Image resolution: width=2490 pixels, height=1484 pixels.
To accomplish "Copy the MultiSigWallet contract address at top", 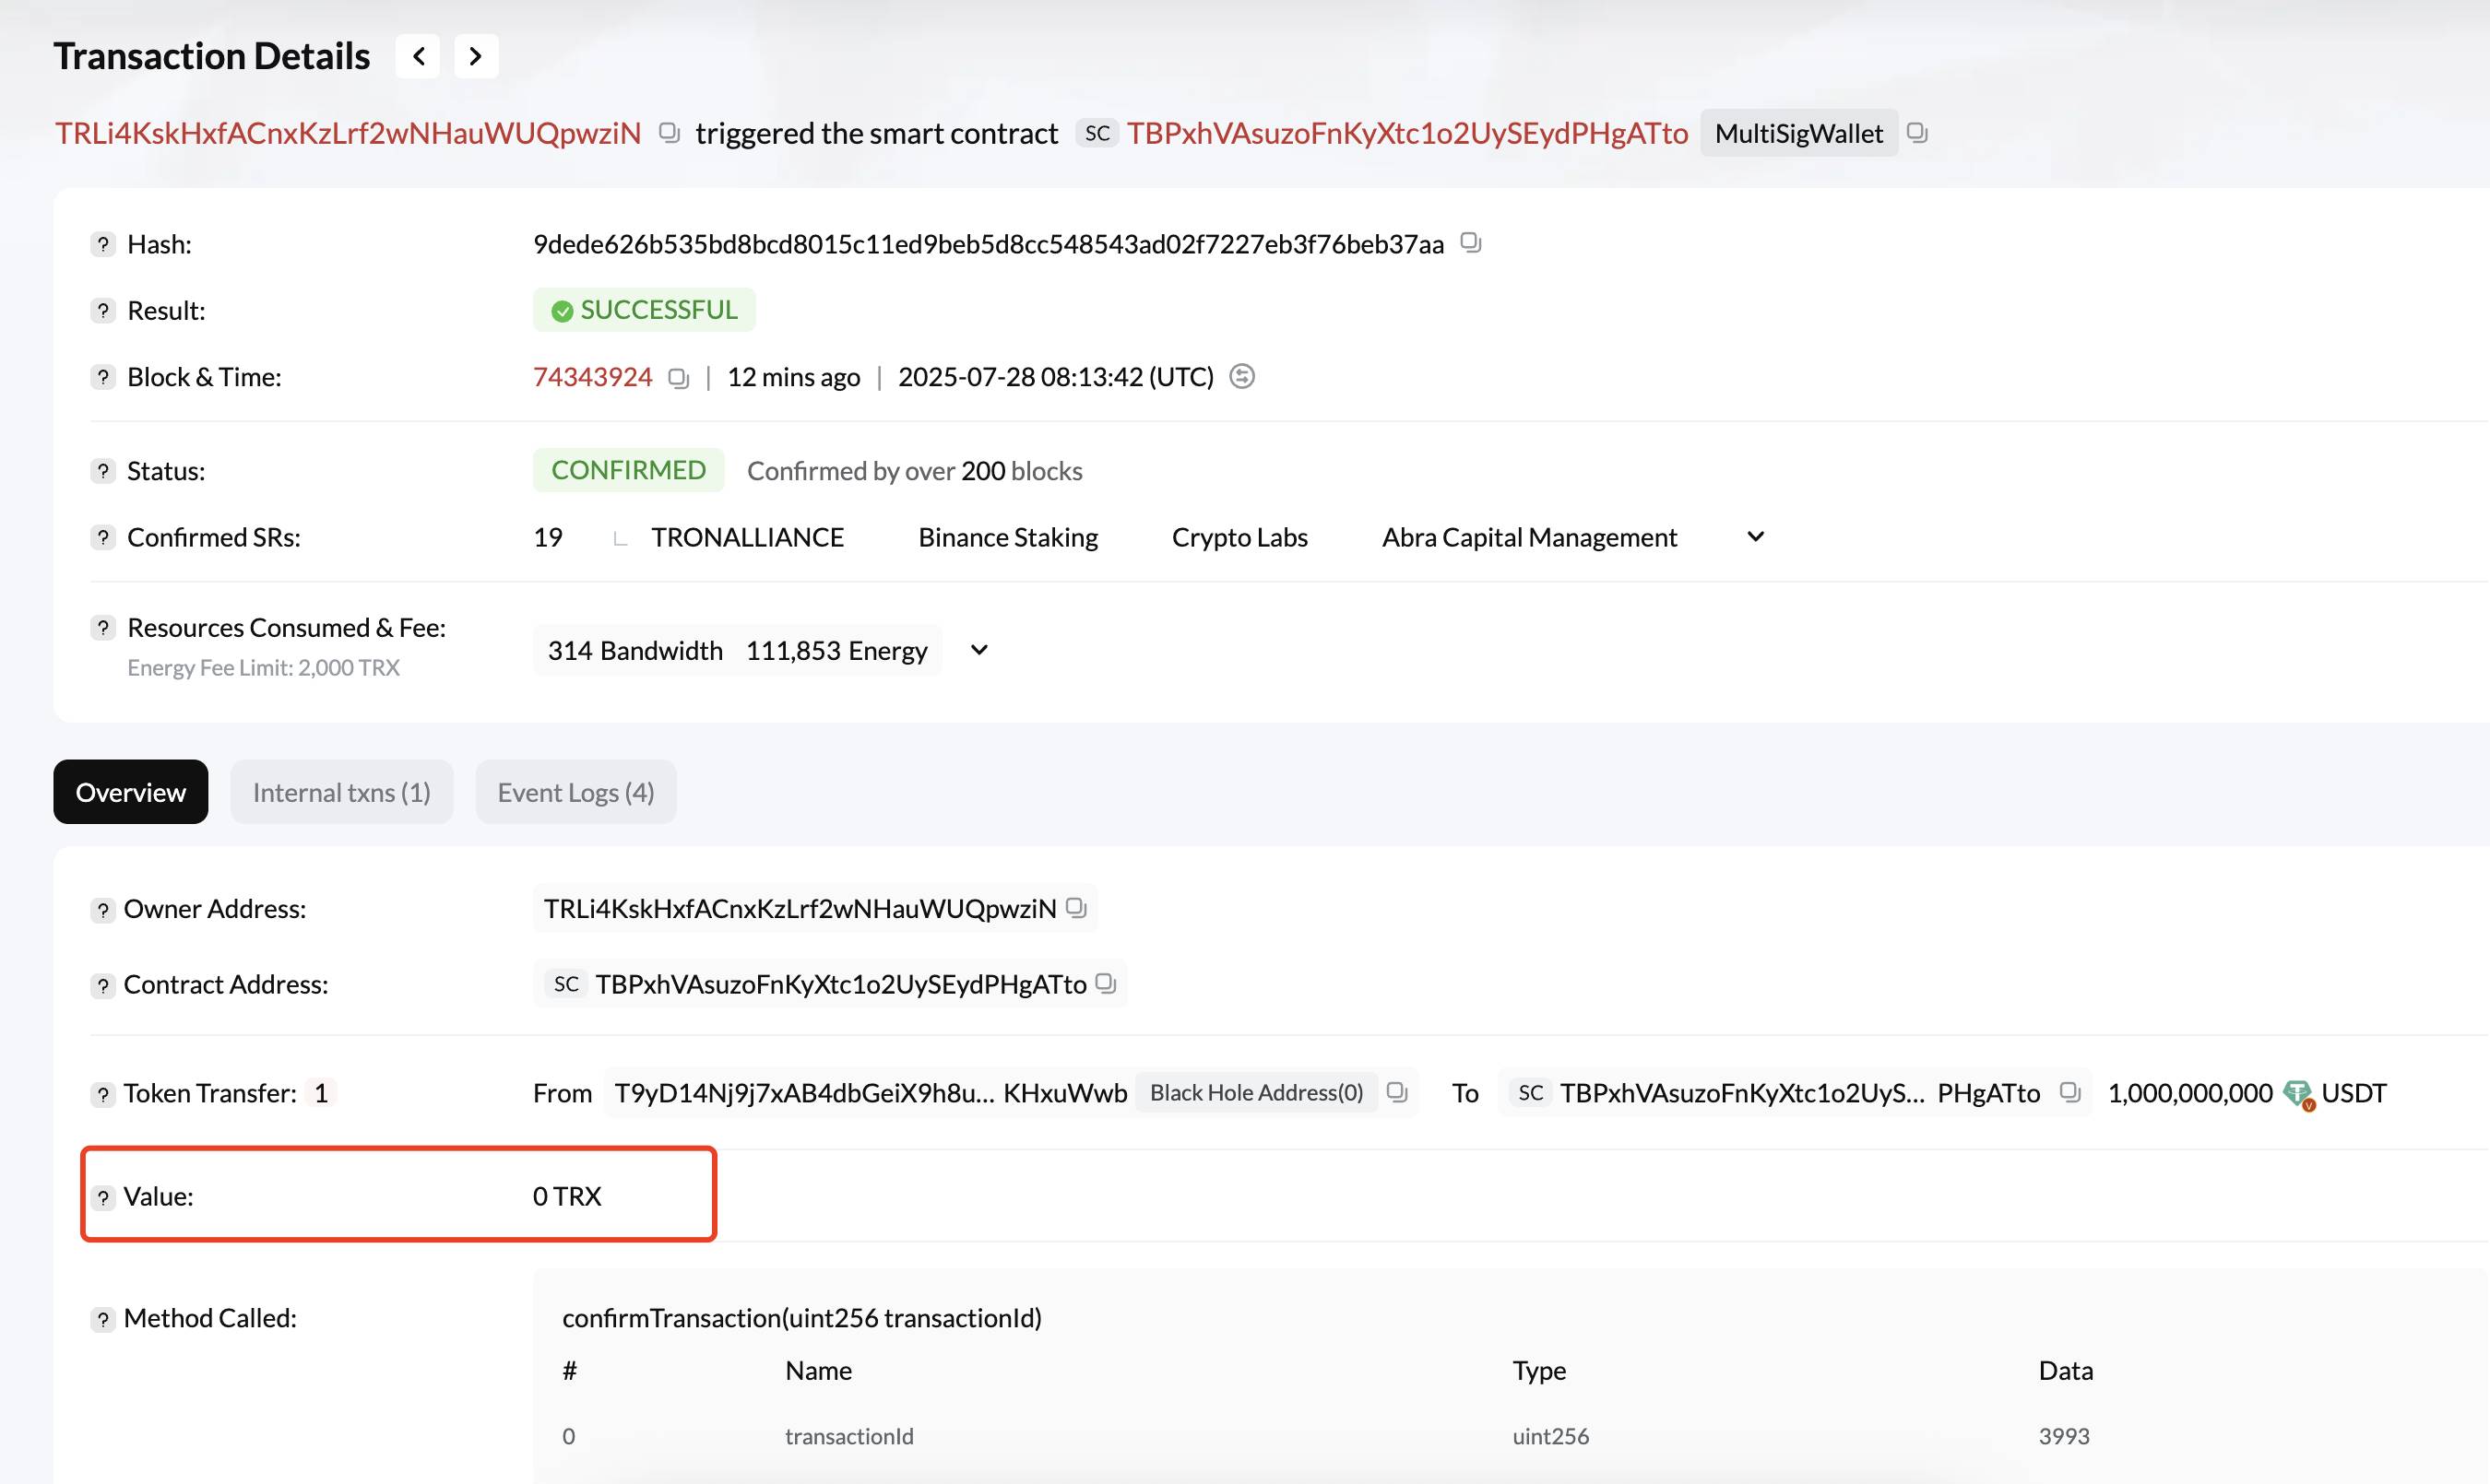I will pyautogui.click(x=1916, y=133).
